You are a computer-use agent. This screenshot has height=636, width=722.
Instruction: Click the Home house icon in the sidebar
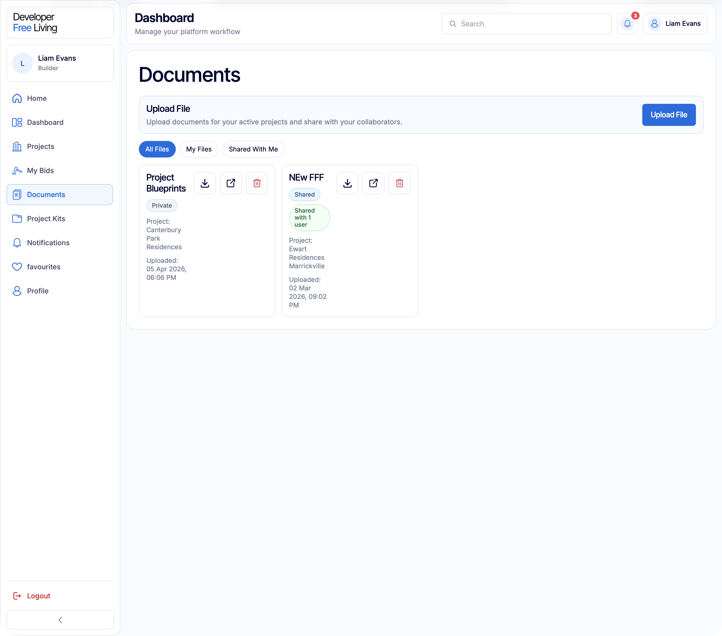[x=17, y=98]
